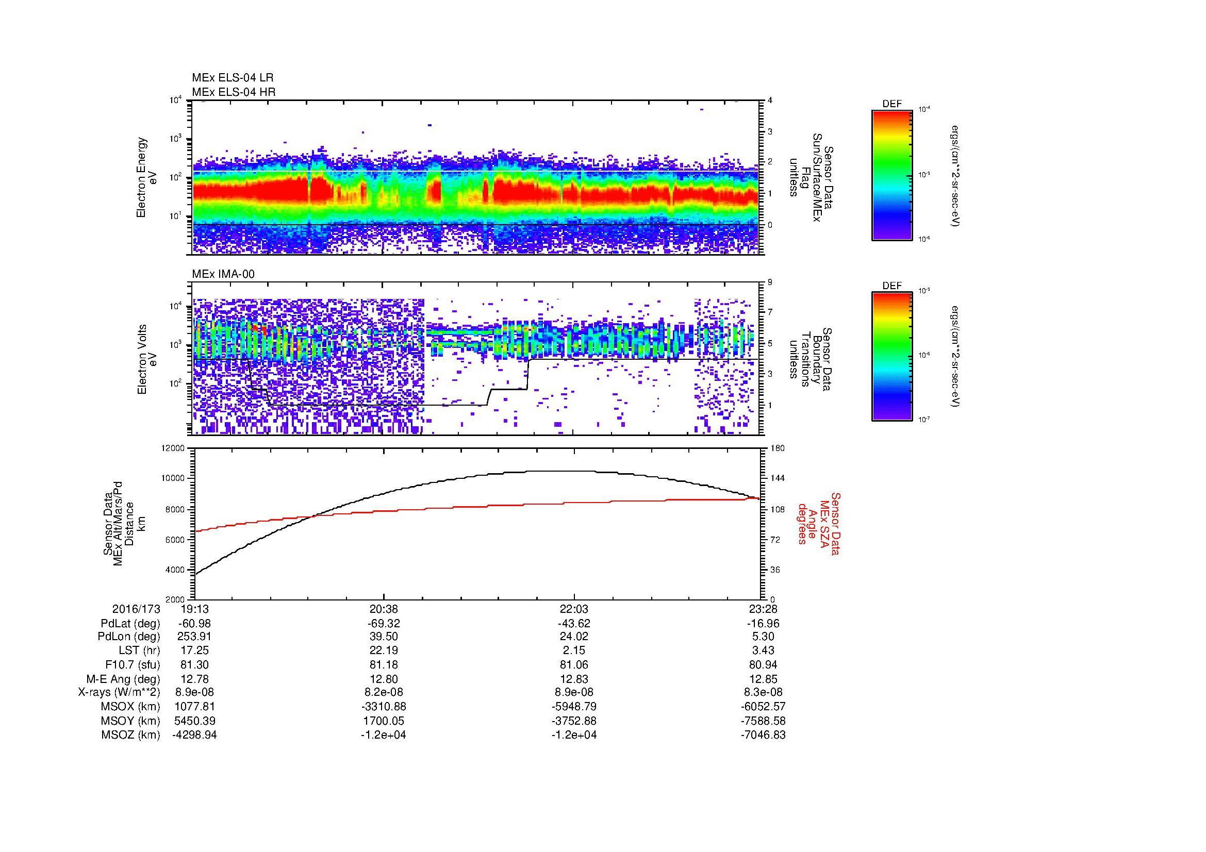Click the MSOZ value -4298.94
This screenshot has width=1206, height=852.
coord(195,736)
